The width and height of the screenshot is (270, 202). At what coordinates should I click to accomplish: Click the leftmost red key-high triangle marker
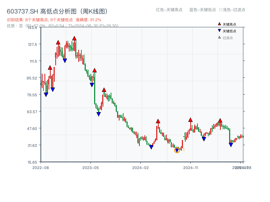click(x=50, y=68)
